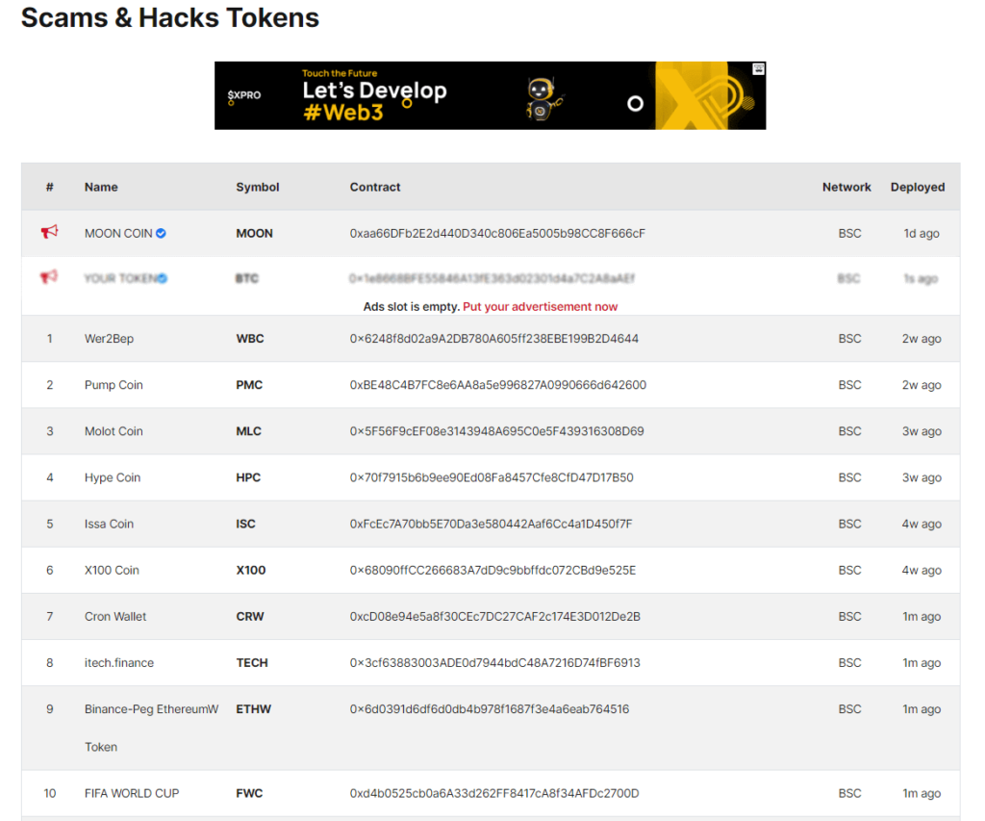Open the MOON COIN token page
This screenshot has width=985, height=821.
coord(116,232)
